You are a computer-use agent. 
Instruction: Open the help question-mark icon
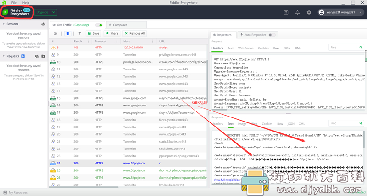tap(286, 12)
